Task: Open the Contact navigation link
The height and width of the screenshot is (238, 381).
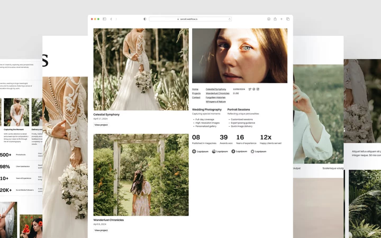Action: click(196, 98)
